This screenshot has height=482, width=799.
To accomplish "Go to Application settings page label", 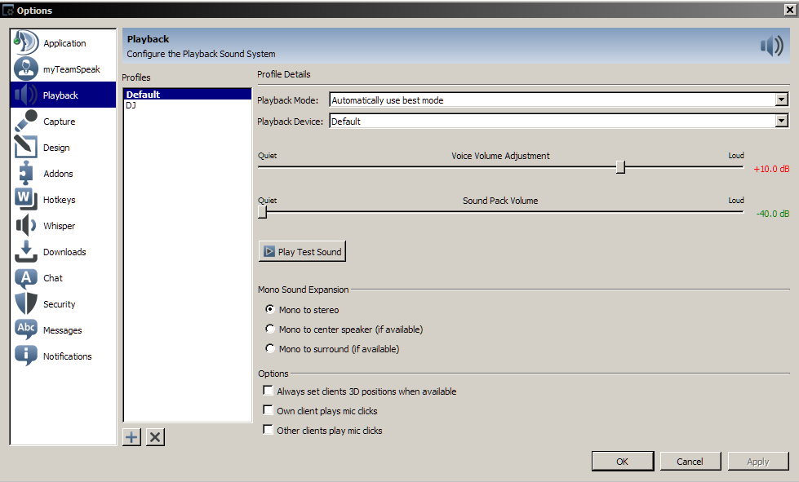I will [64, 43].
